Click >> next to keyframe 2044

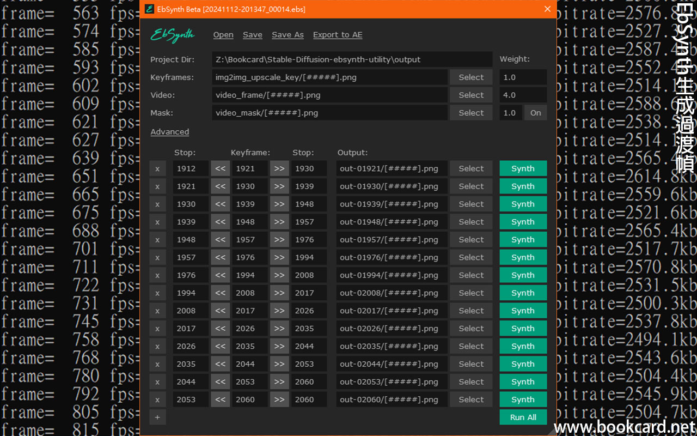pyautogui.click(x=279, y=364)
